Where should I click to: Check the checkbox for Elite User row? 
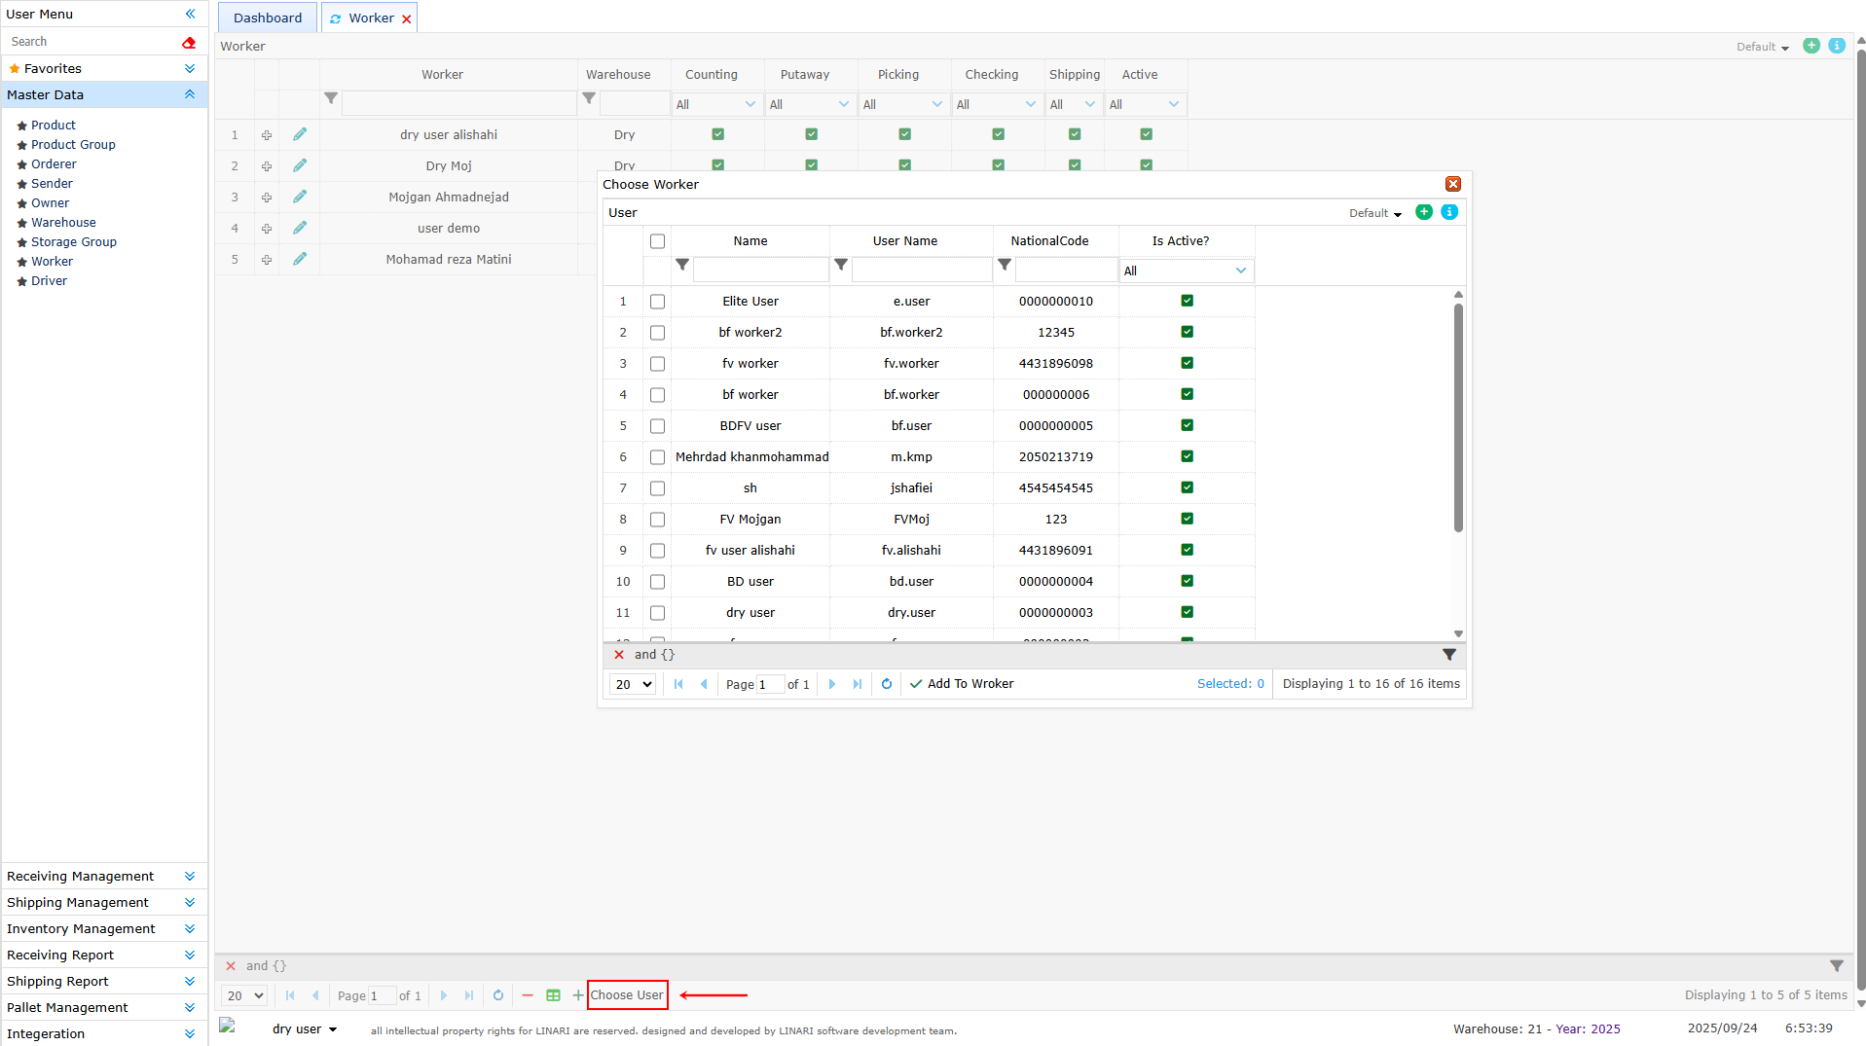(x=658, y=302)
